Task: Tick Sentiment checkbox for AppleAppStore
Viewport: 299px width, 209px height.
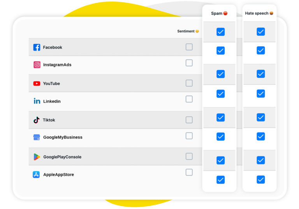Action: (x=189, y=172)
